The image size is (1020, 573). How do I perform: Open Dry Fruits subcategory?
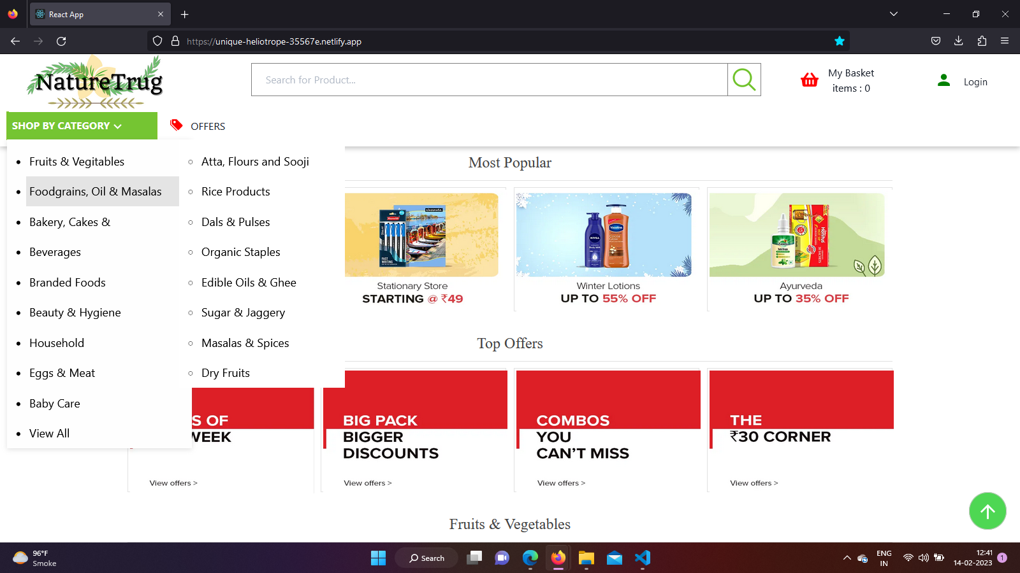coord(226,373)
